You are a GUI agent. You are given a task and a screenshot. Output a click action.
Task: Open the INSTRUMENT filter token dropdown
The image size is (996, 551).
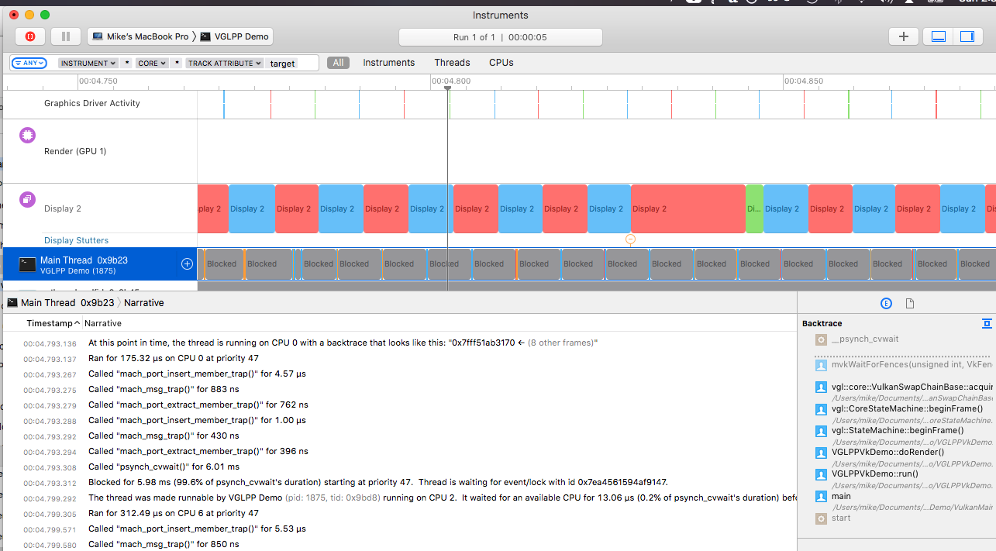click(x=88, y=64)
